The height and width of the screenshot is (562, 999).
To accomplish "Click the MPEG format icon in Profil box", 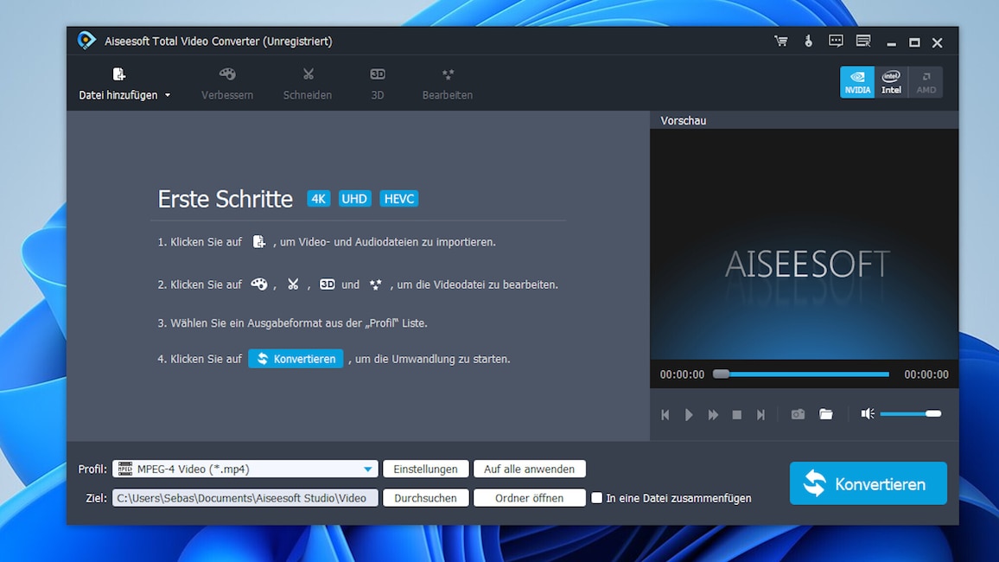I will click(124, 469).
